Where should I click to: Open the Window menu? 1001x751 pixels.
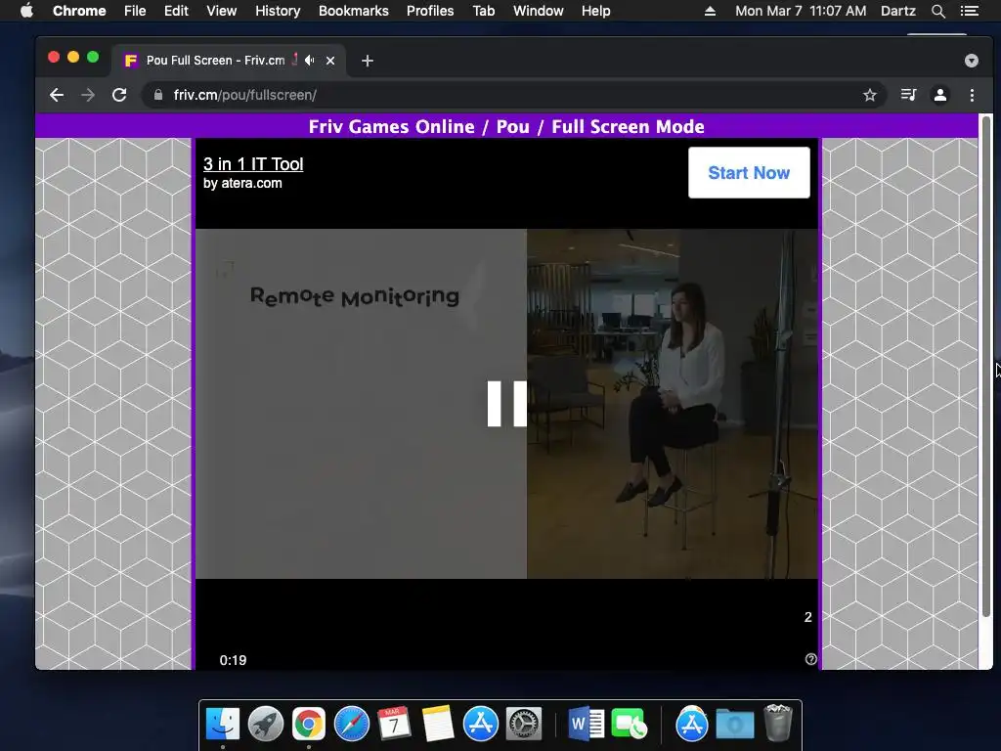click(539, 11)
